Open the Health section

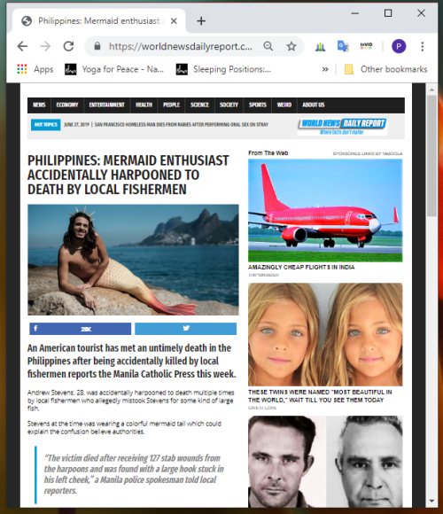coord(144,105)
